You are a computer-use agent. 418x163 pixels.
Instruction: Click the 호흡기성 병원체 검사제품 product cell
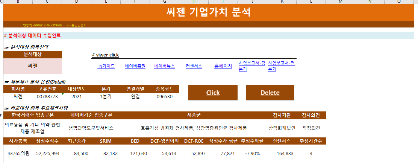point(194,128)
